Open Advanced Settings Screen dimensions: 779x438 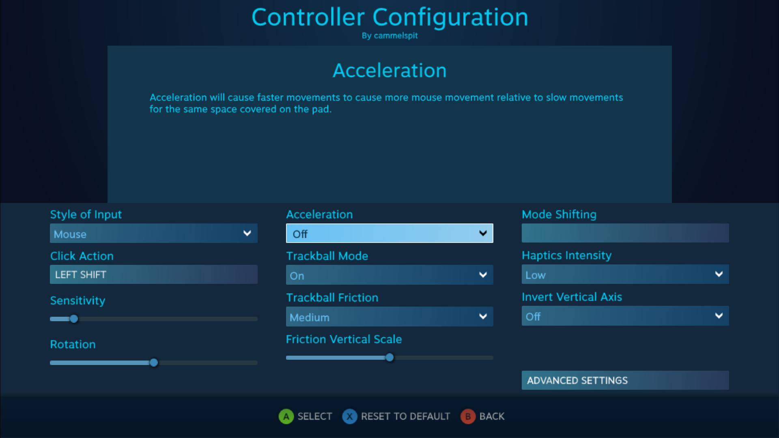pyautogui.click(x=625, y=380)
